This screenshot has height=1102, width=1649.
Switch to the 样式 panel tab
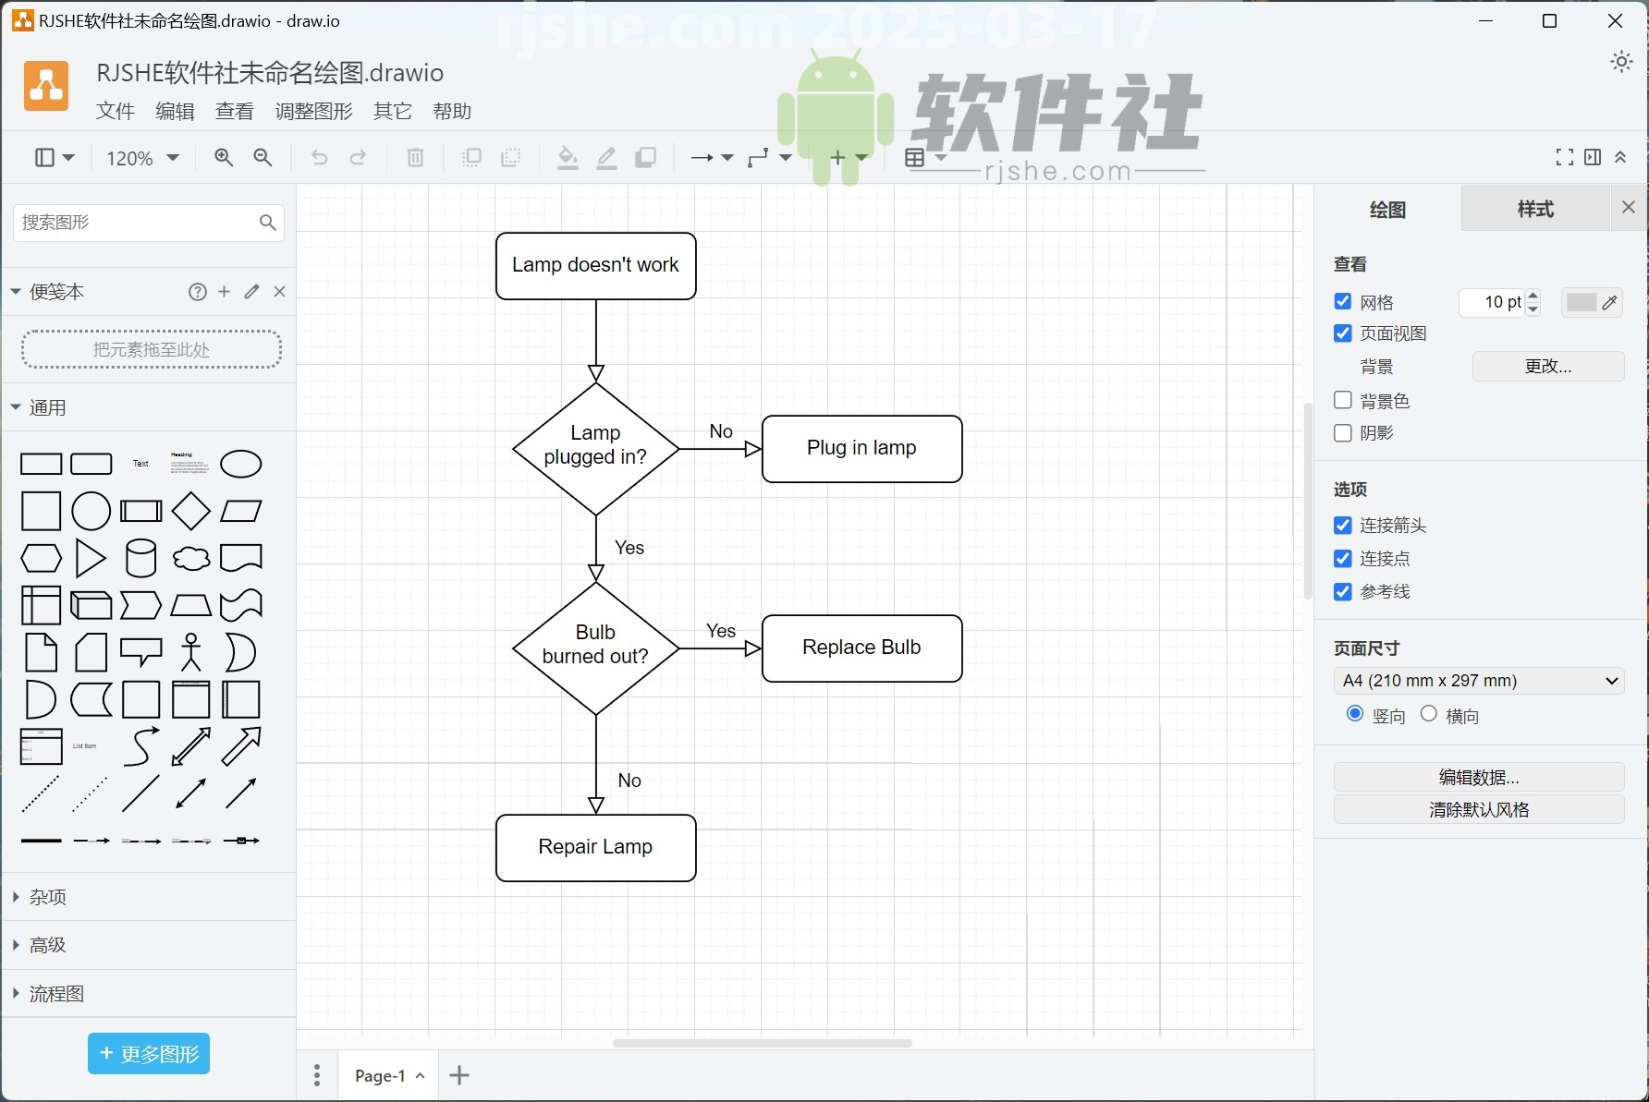coord(1535,209)
